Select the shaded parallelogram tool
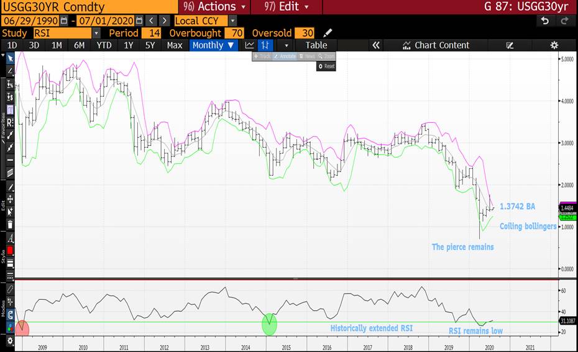This screenshot has height=352, width=578. point(11,173)
